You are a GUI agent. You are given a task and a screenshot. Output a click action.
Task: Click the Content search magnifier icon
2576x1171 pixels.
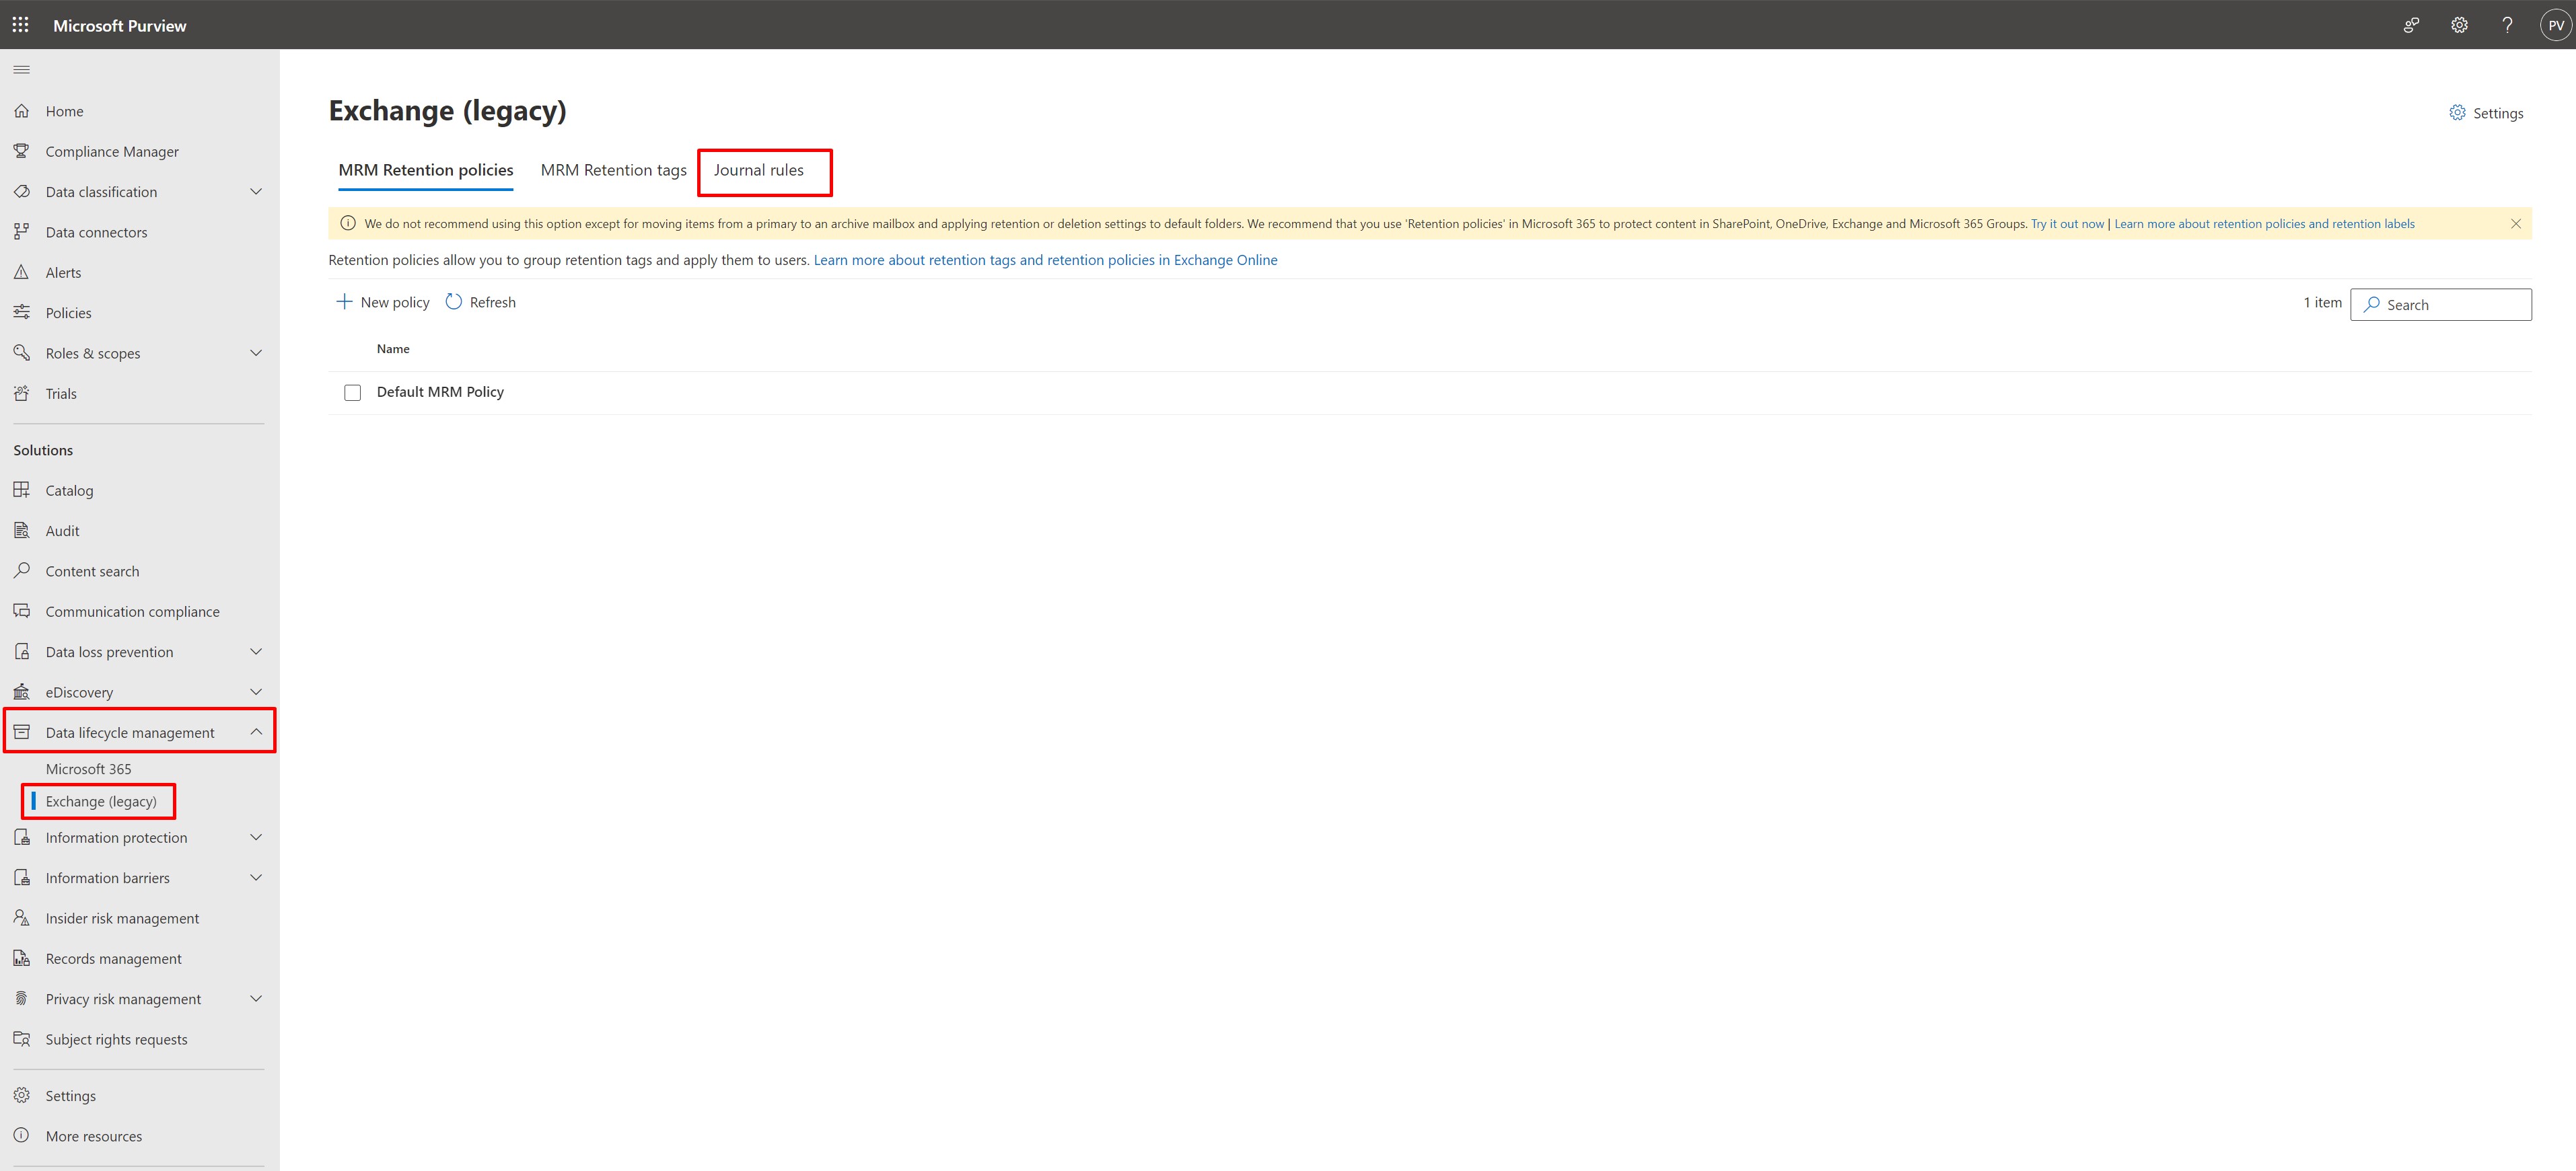(x=22, y=570)
